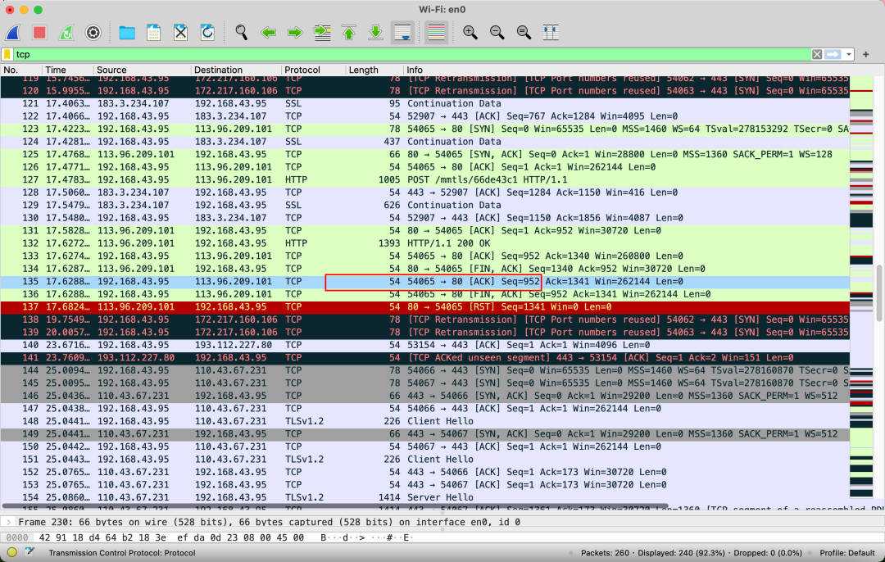Click the colored packet minimap strip
885x562 pixels.
861,288
